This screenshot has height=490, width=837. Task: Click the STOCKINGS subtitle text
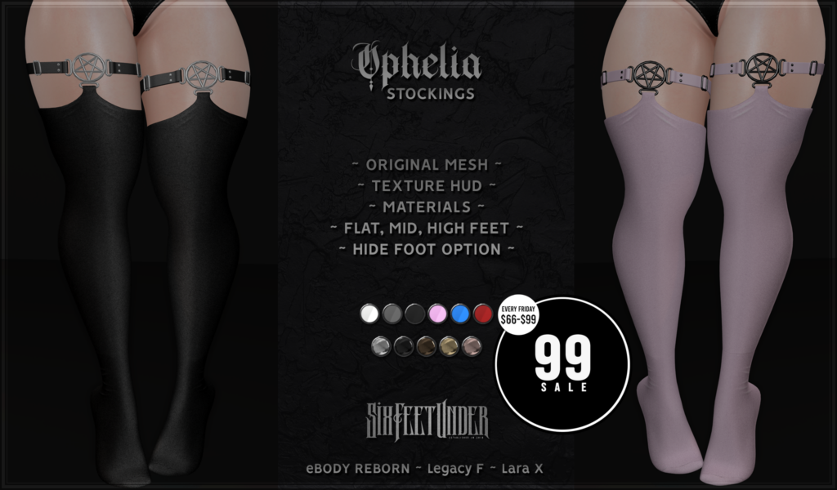pyautogui.click(x=430, y=94)
